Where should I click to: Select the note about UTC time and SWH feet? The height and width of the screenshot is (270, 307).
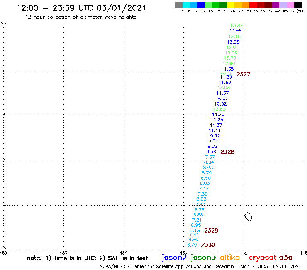click(x=87, y=258)
